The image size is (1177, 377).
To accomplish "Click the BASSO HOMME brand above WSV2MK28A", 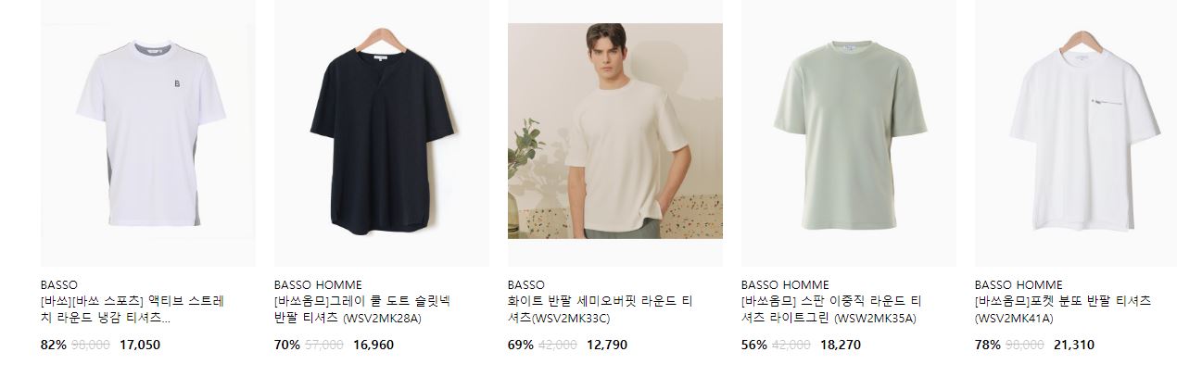I will coord(318,284).
